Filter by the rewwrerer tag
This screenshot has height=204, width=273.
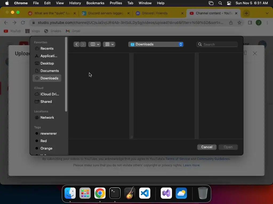tap(47, 133)
